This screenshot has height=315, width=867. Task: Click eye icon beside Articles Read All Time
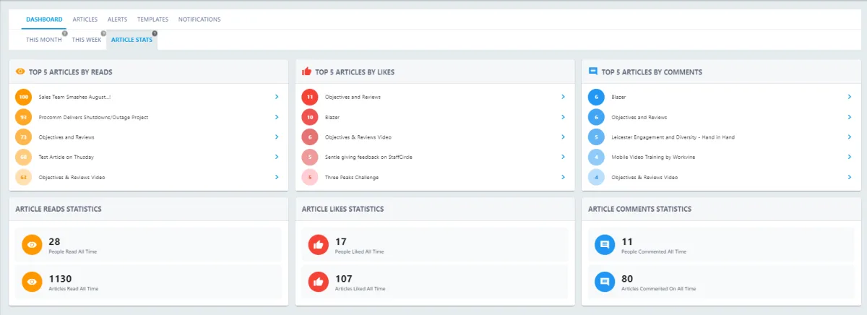(x=32, y=282)
